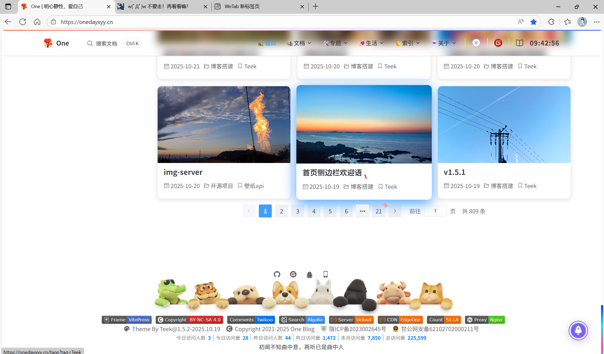This screenshot has width=604, height=354.
Task: Click the open book icon in navbar
Action: (519, 43)
